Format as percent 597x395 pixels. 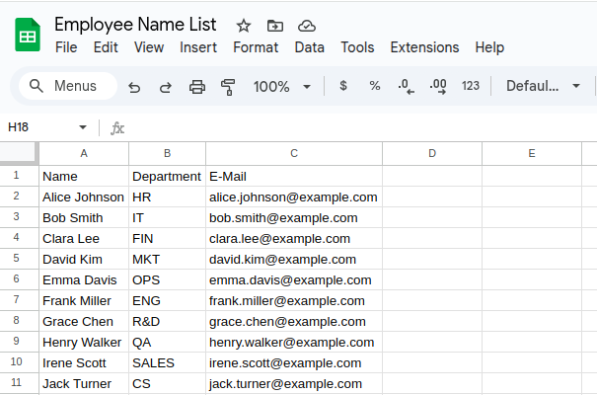[x=375, y=86]
